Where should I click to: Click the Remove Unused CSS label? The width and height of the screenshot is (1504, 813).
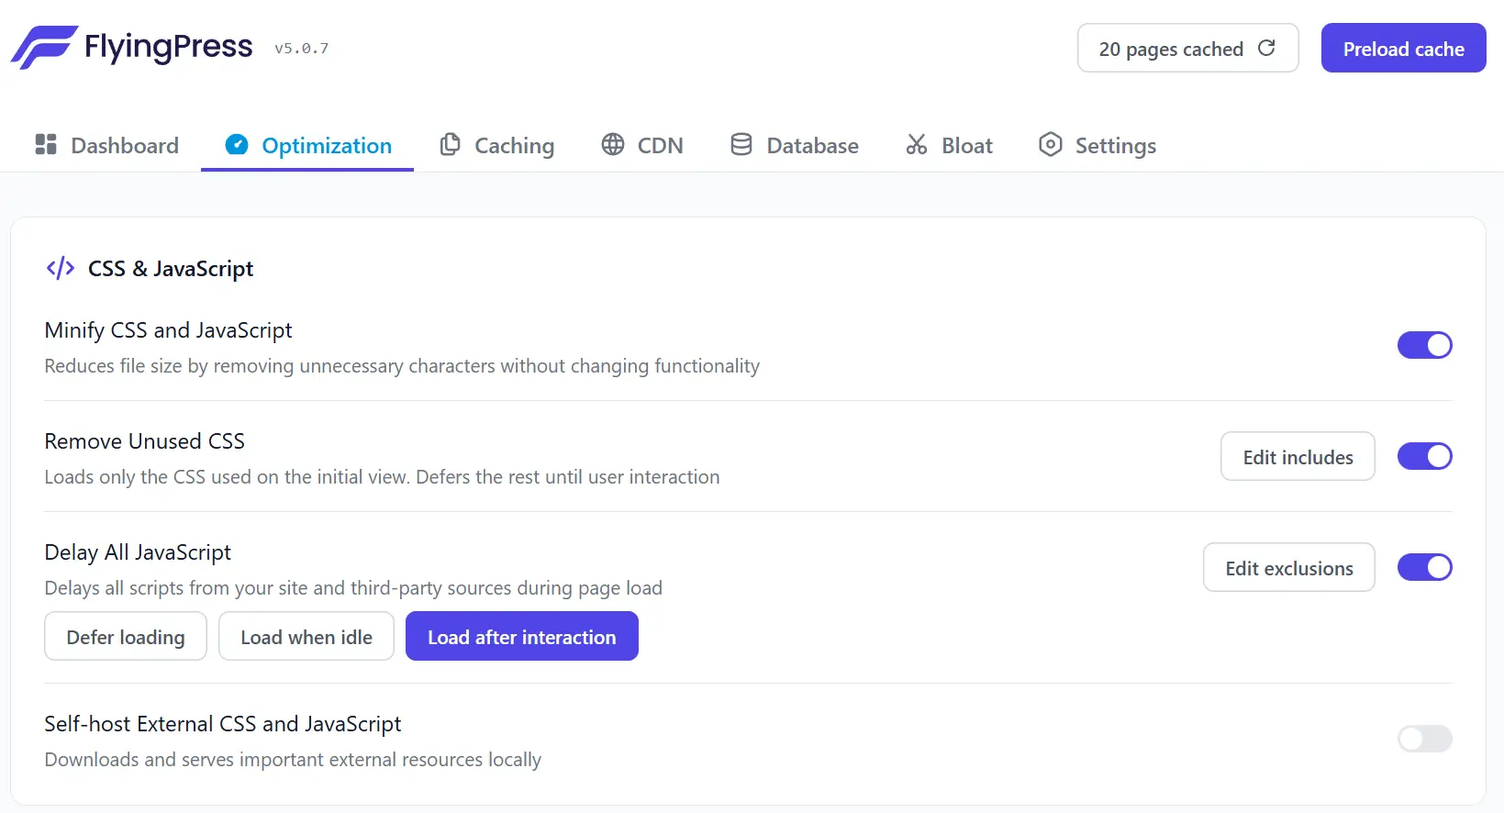pos(144,441)
